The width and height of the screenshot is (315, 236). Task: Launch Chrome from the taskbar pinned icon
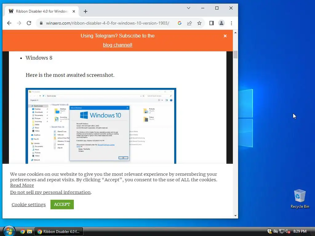click(x=22, y=232)
